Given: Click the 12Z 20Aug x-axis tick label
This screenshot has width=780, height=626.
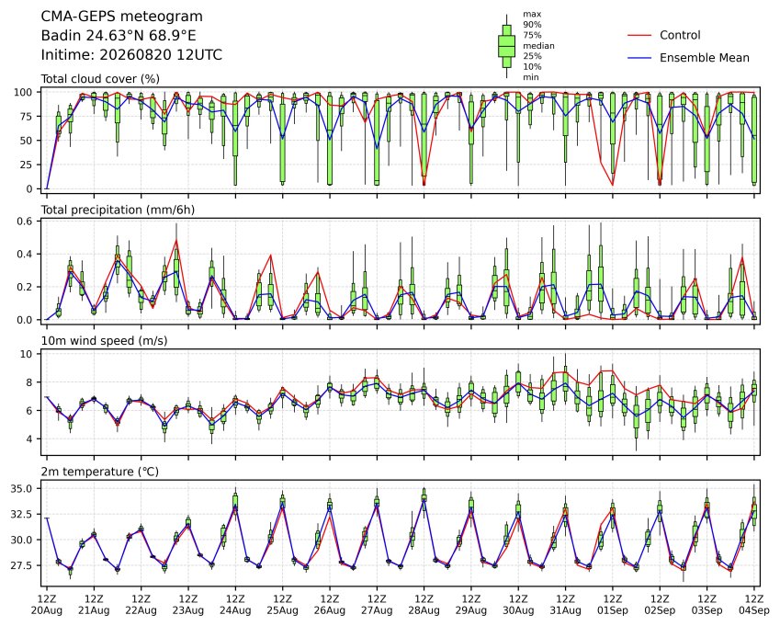Looking at the screenshot, I should pos(47,604).
